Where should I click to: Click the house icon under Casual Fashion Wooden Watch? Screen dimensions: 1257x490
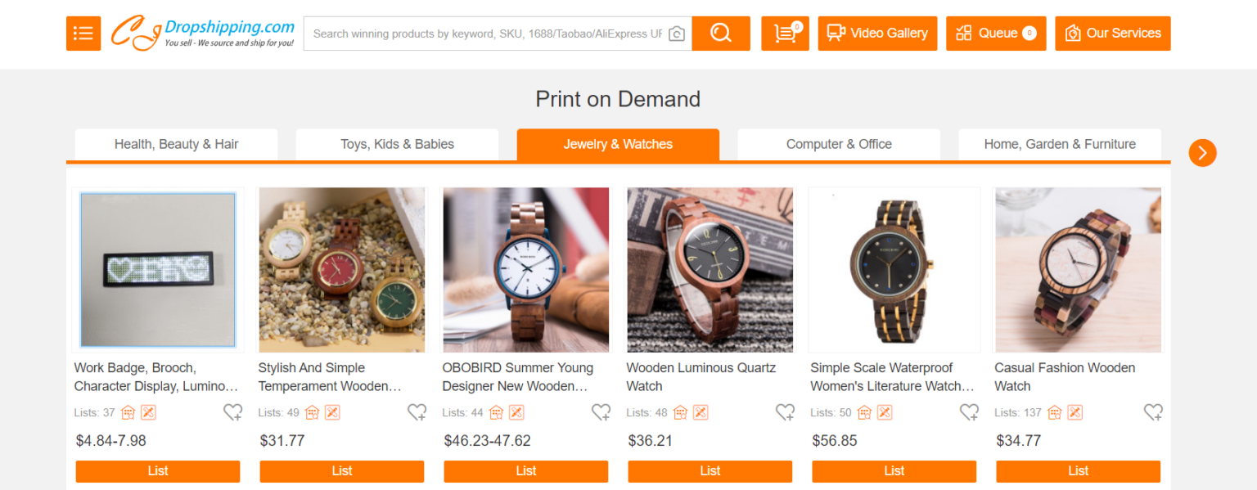click(1055, 412)
